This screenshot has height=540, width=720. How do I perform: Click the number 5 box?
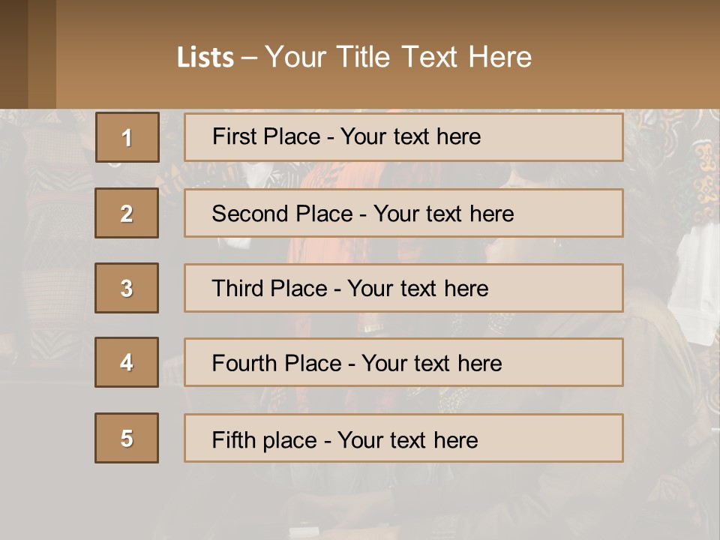coord(127,438)
